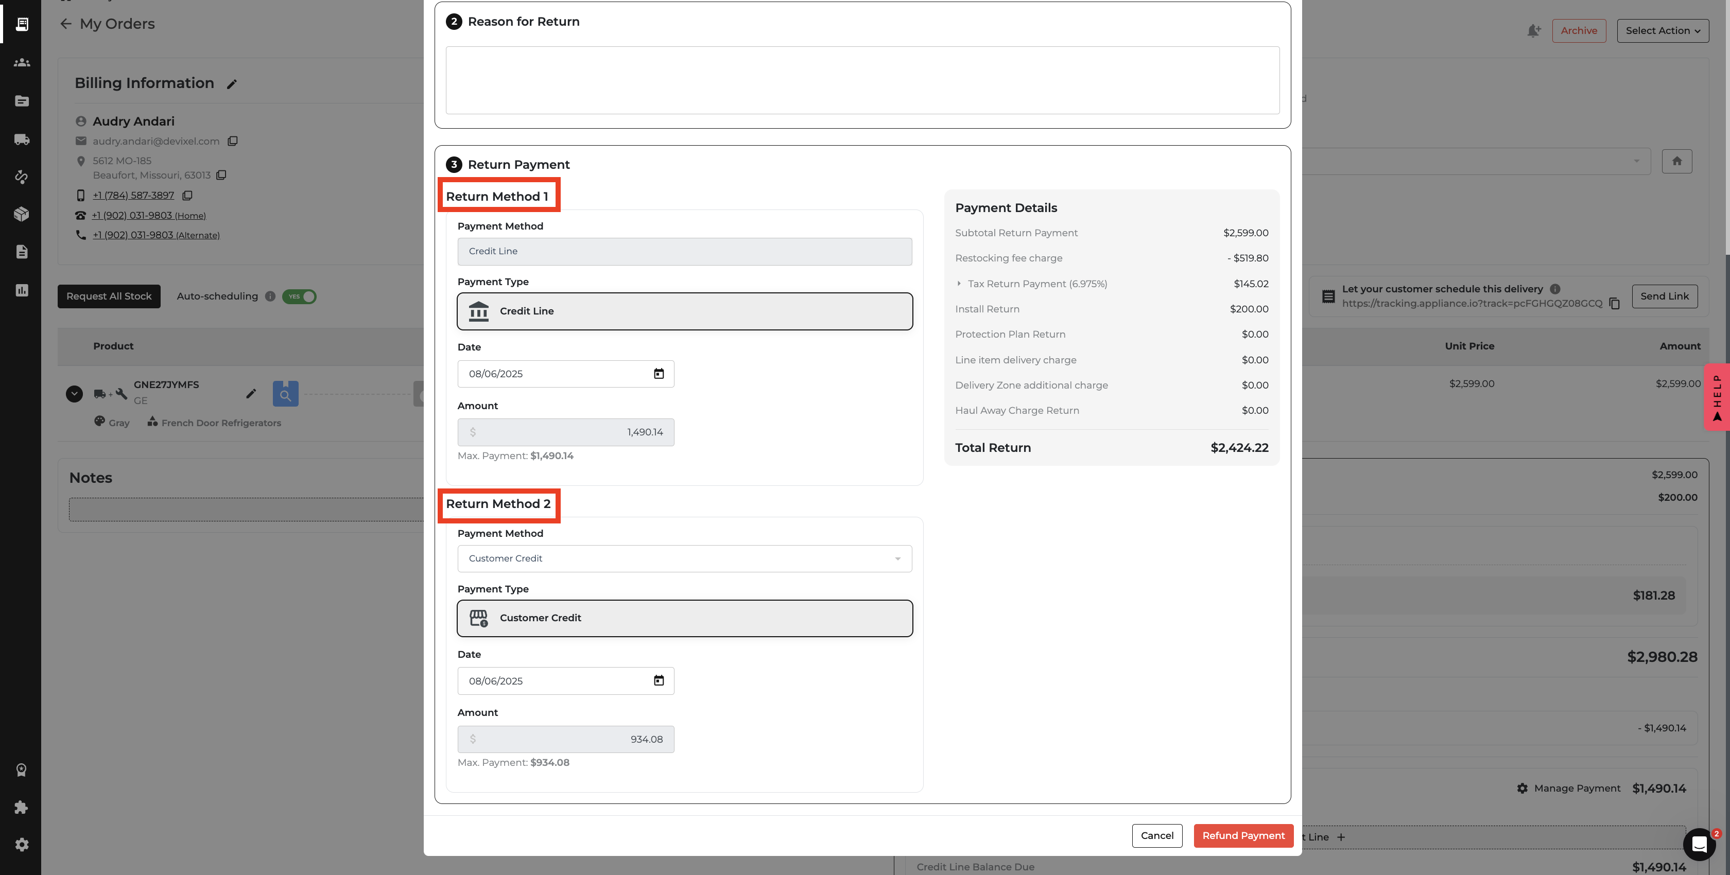The image size is (1730, 875).
Task: Open the wrench tool icon in sidebar
Action: pyautogui.click(x=22, y=177)
